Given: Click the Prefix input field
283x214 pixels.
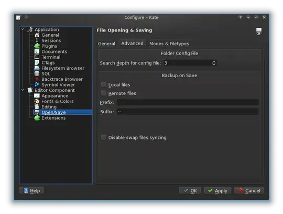Looking at the screenshot, I should [188, 102].
